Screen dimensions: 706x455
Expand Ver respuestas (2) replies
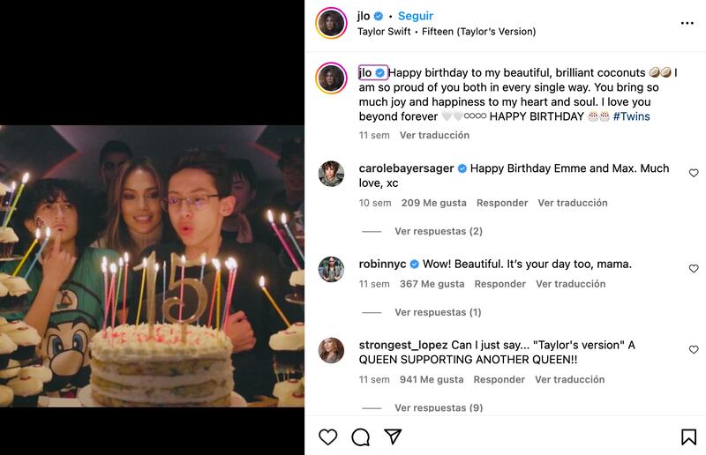(x=438, y=231)
